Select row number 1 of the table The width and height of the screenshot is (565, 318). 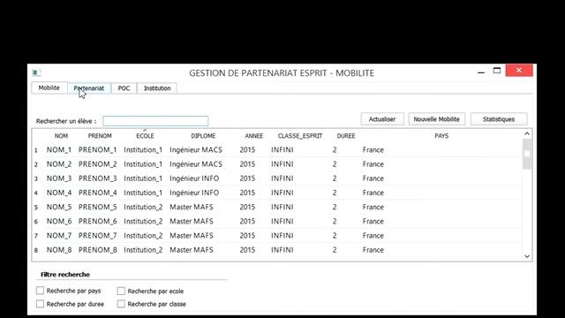[36, 150]
